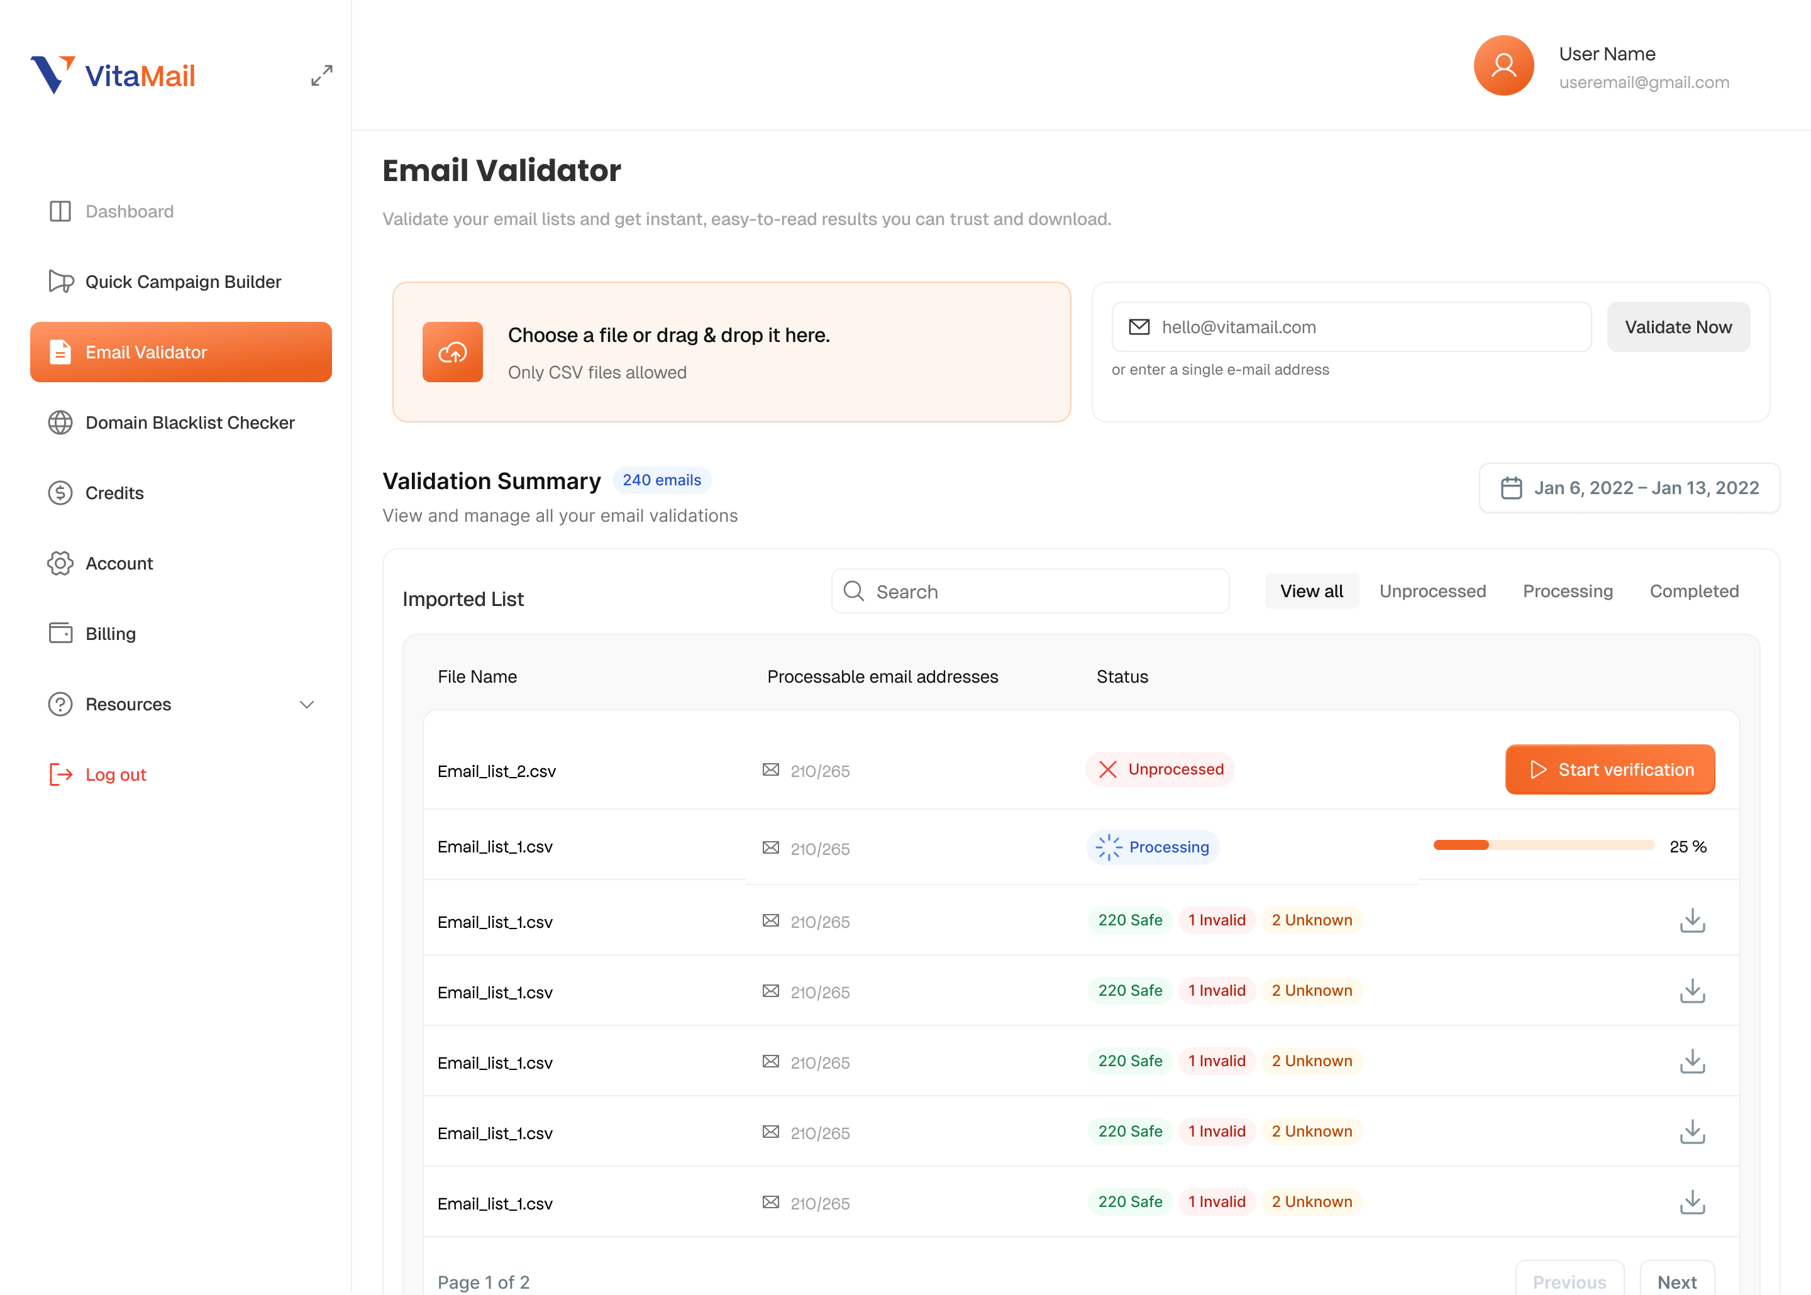Viewport: 1811px width, 1295px height.
Task: Click the 25% processing progress bar
Action: coord(1543,846)
